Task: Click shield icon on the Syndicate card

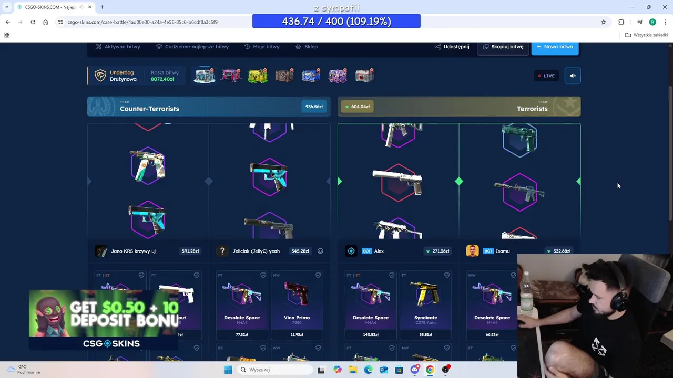Action: pyautogui.click(x=447, y=275)
